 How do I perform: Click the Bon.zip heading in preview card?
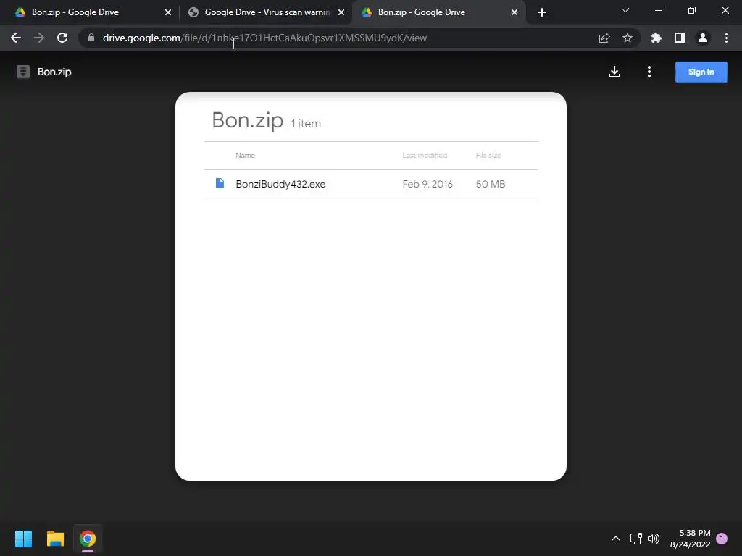coord(248,120)
